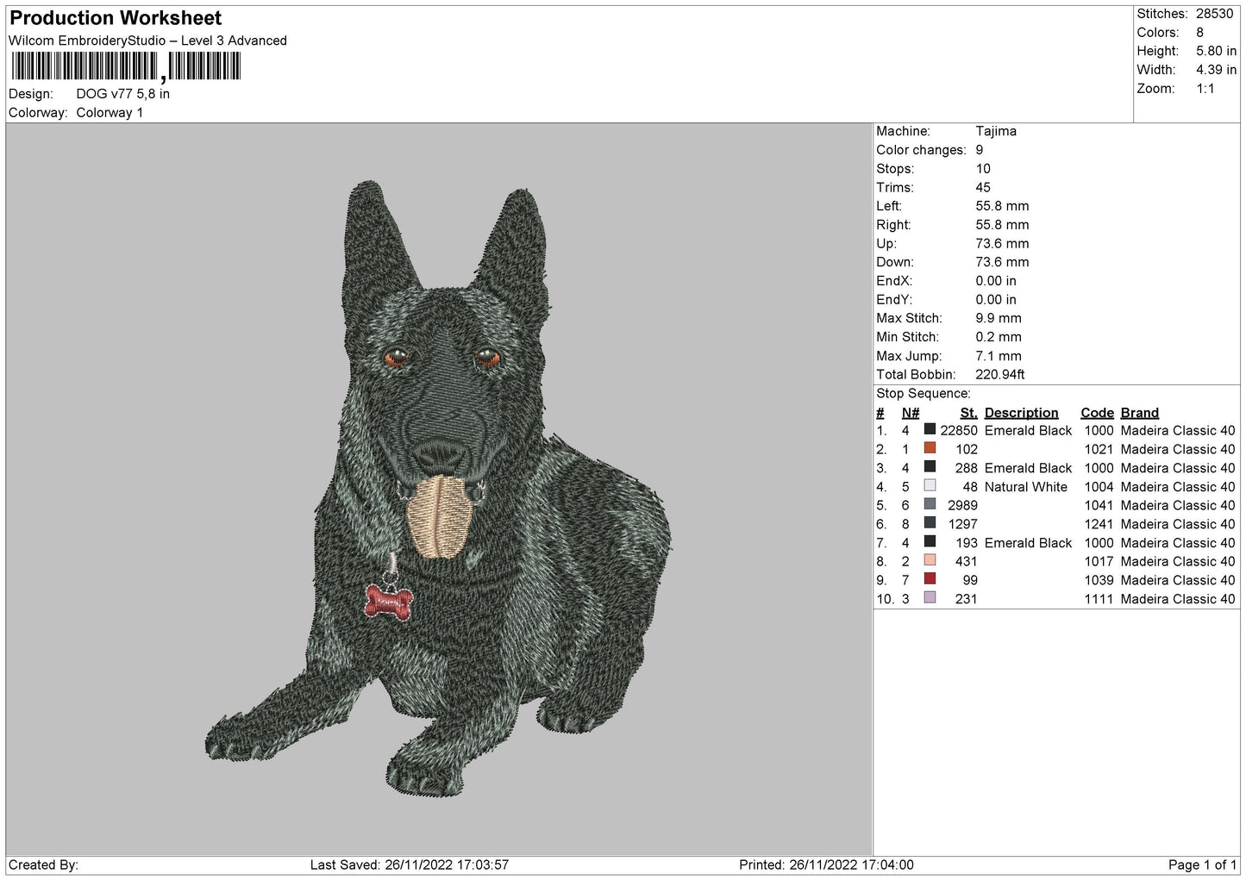Click the 'Created By:' footer label
This screenshot has height=880, width=1246.
(x=43, y=865)
